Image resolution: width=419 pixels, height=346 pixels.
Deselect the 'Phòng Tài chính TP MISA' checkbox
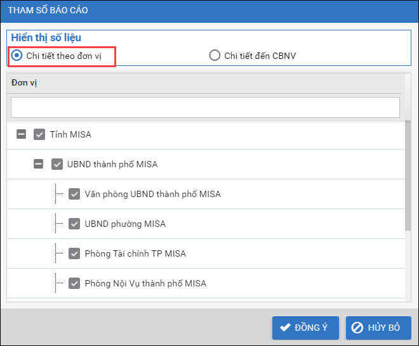74,253
